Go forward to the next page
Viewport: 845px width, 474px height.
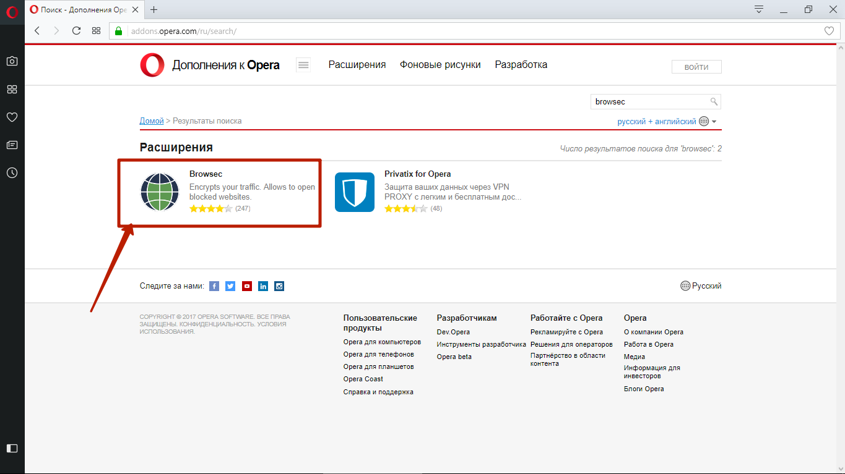[x=56, y=30]
